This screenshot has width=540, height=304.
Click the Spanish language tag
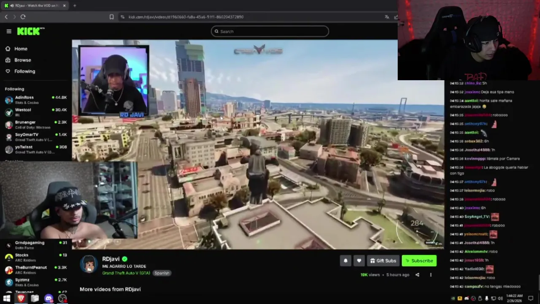(162, 273)
